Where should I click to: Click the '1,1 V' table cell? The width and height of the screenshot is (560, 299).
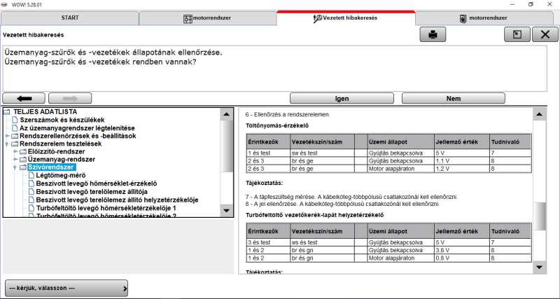[x=461, y=161]
